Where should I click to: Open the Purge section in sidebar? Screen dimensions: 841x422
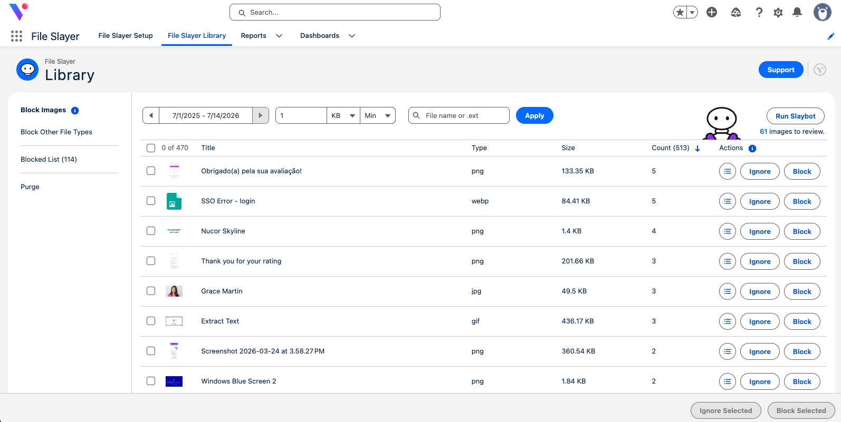tap(30, 187)
